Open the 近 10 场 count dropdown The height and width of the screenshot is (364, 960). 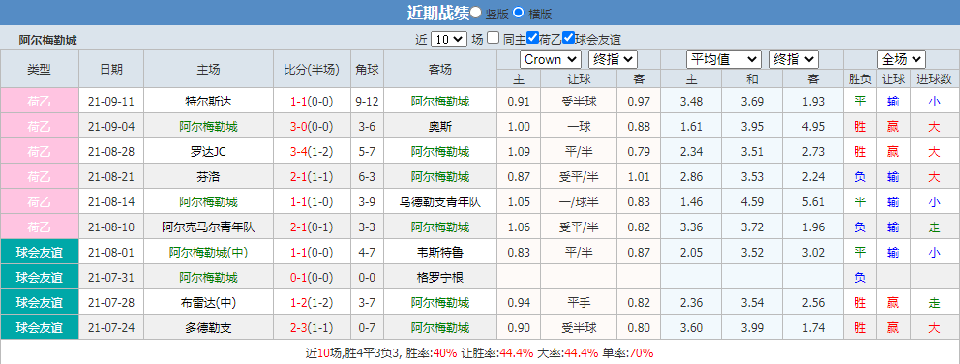449,40
